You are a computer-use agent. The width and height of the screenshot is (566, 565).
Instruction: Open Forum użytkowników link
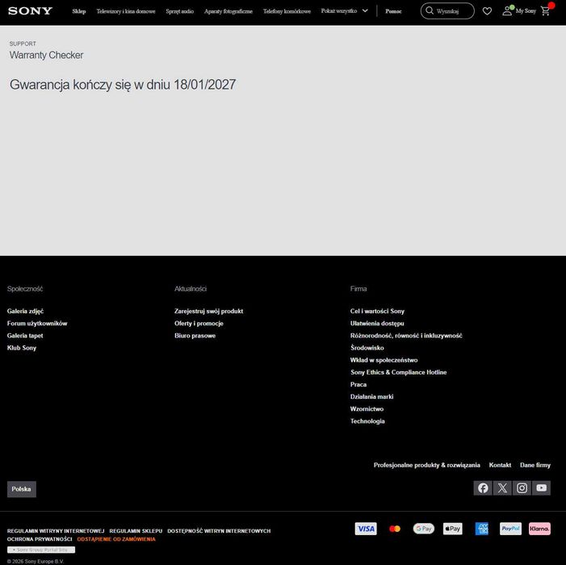coord(37,324)
